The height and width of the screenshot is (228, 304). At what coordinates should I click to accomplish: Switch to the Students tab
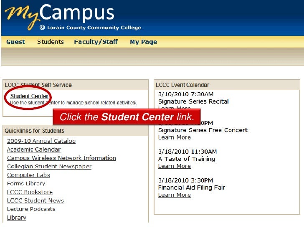coord(51,42)
